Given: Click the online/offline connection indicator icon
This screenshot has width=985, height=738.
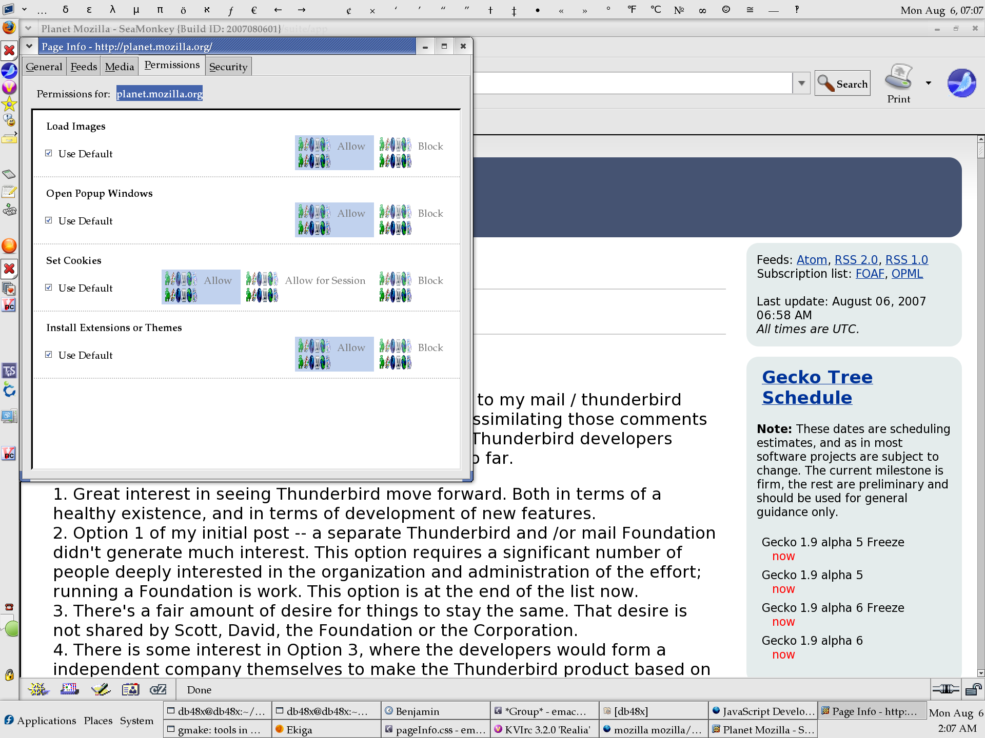Looking at the screenshot, I should coord(945,689).
